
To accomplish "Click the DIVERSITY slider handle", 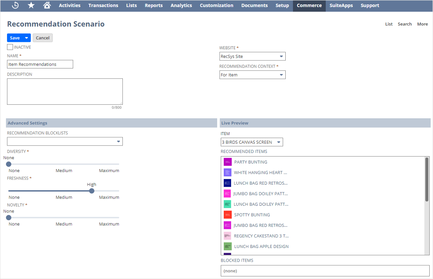I will click(9, 164).
